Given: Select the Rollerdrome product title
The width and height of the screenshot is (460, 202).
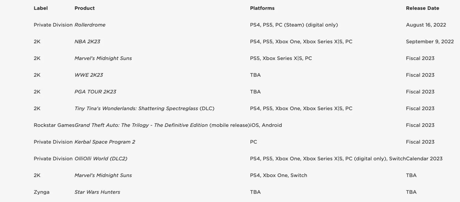Looking at the screenshot, I should coord(90,25).
